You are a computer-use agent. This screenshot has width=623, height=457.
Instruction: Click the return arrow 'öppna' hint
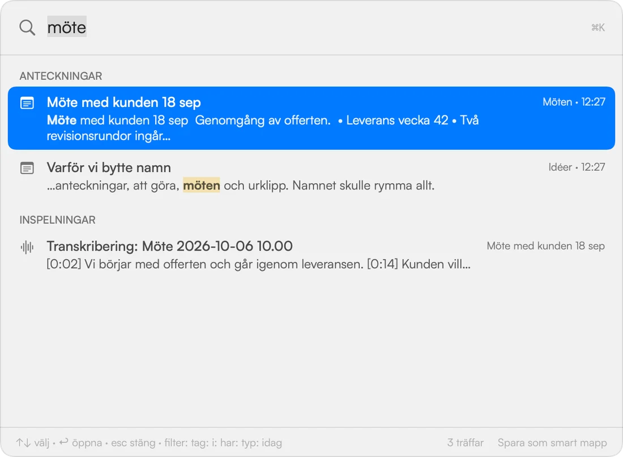(80, 443)
